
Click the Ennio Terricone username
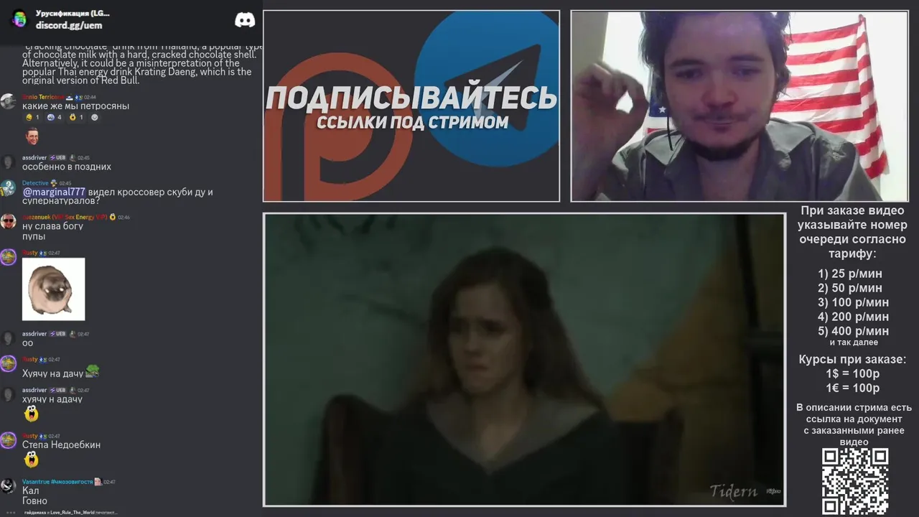point(42,97)
